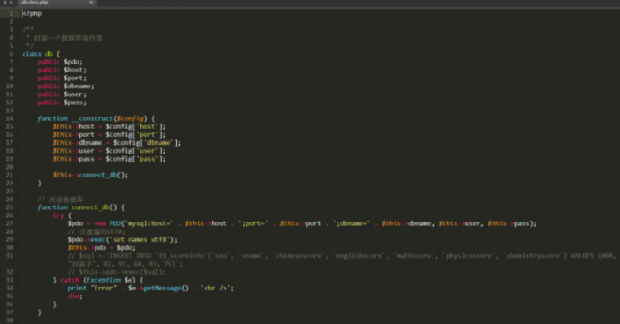This screenshot has height=324, width=620.
Task: Click the 'die;' statement
Action: click(75, 297)
